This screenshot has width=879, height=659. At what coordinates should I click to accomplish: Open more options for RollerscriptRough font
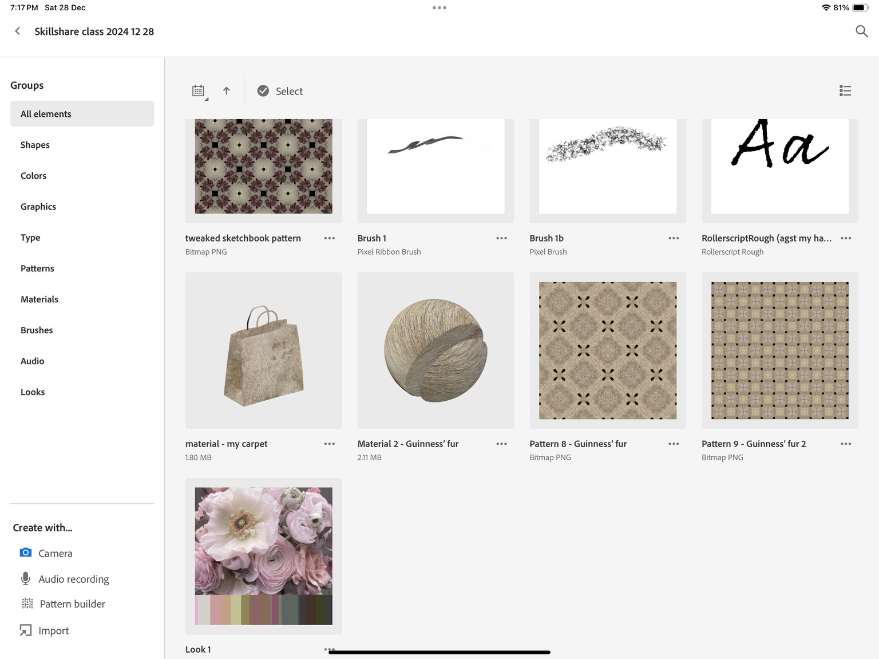pyautogui.click(x=846, y=238)
